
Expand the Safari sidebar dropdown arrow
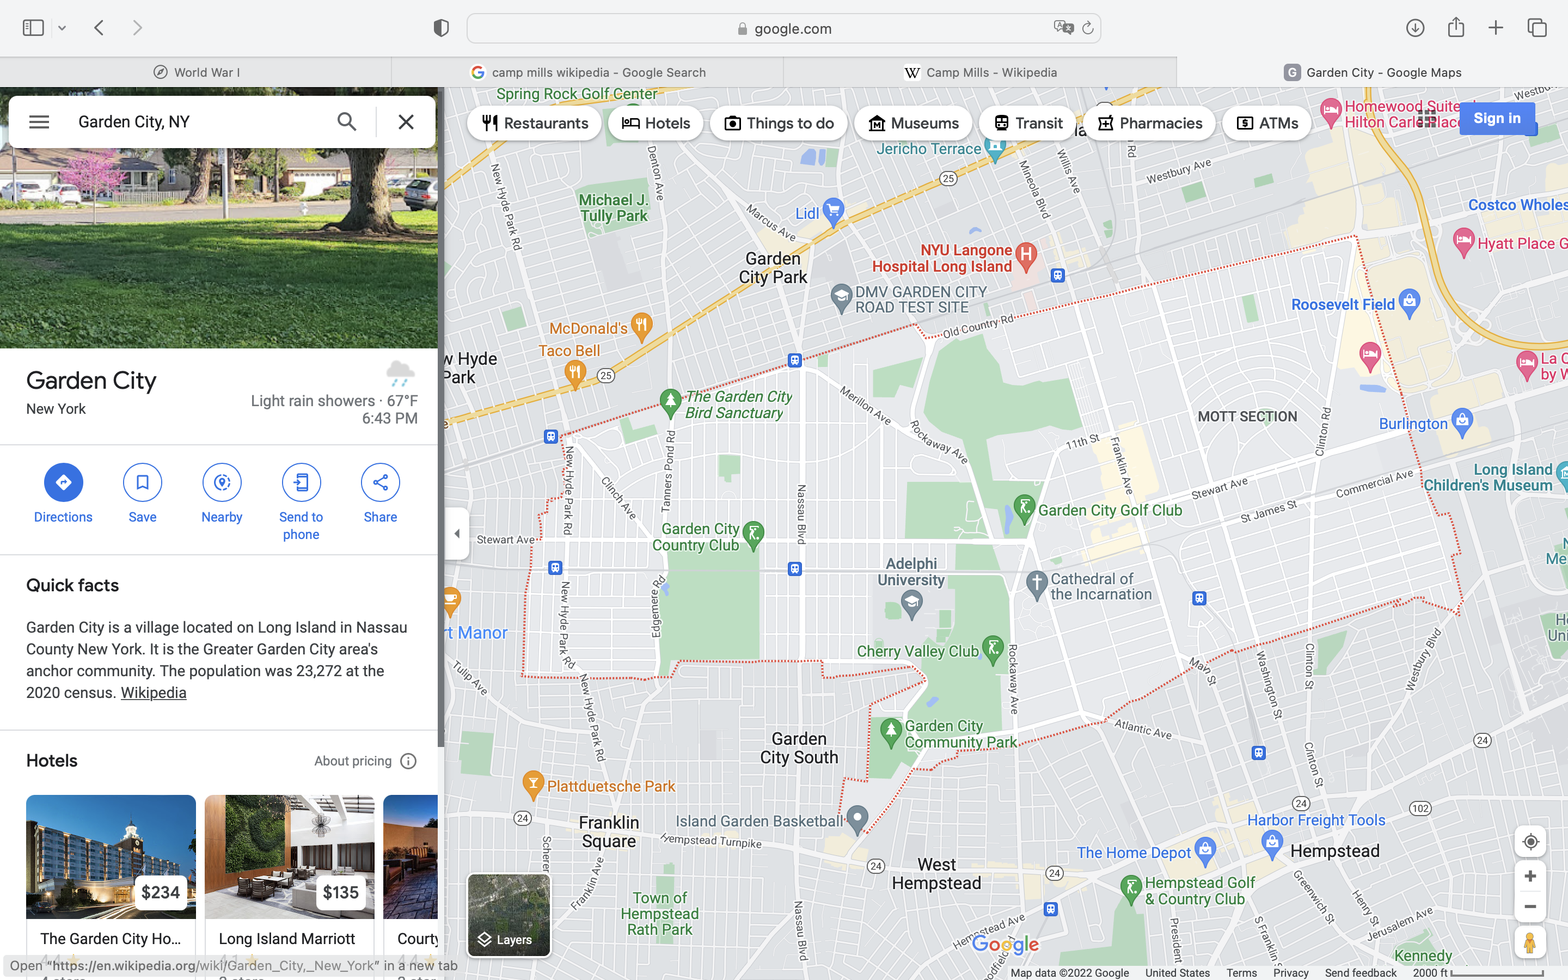tap(62, 28)
